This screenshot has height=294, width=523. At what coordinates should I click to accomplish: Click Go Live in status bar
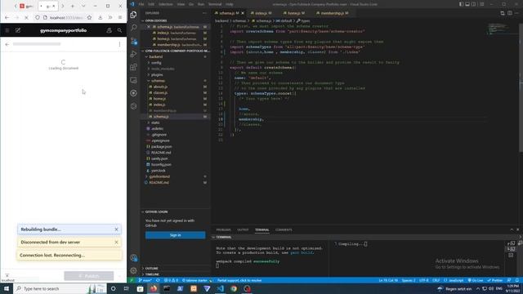pos(476,280)
